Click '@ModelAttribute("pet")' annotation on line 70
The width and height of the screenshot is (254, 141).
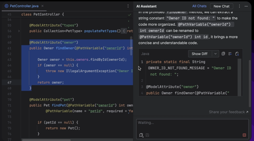[52, 100]
